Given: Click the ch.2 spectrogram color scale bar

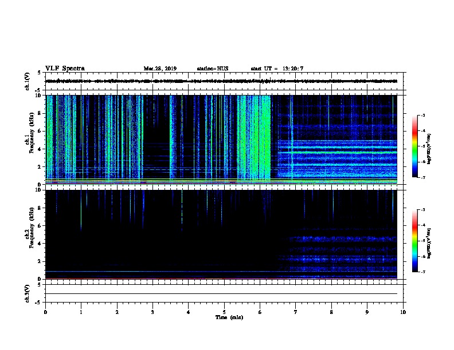Looking at the screenshot, I should point(414,241).
